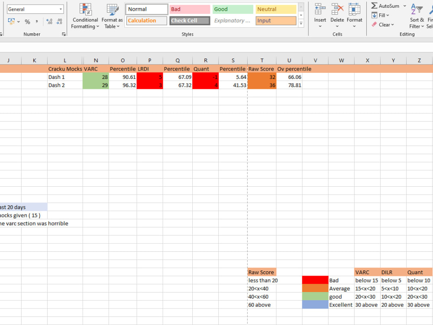Expand the Delete dropdown arrow
Image resolution: width=433 pixels, height=325 pixels.
coord(337,26)
